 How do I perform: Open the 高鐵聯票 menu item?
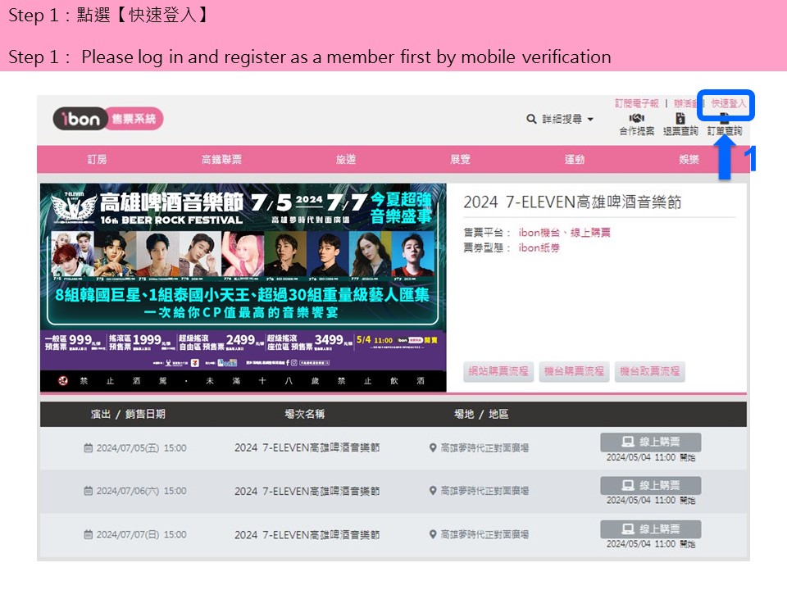point(221,160)
